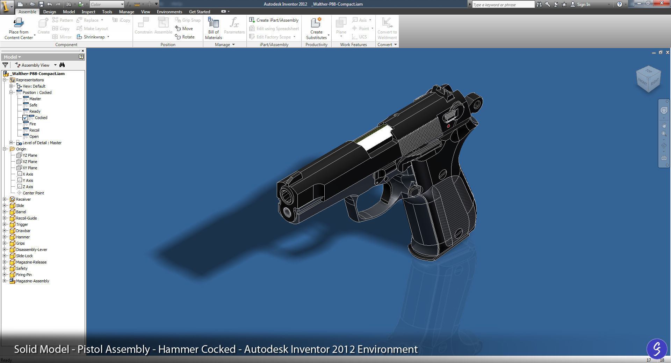Activate the Pan hand tool

(x=664, y=125)
